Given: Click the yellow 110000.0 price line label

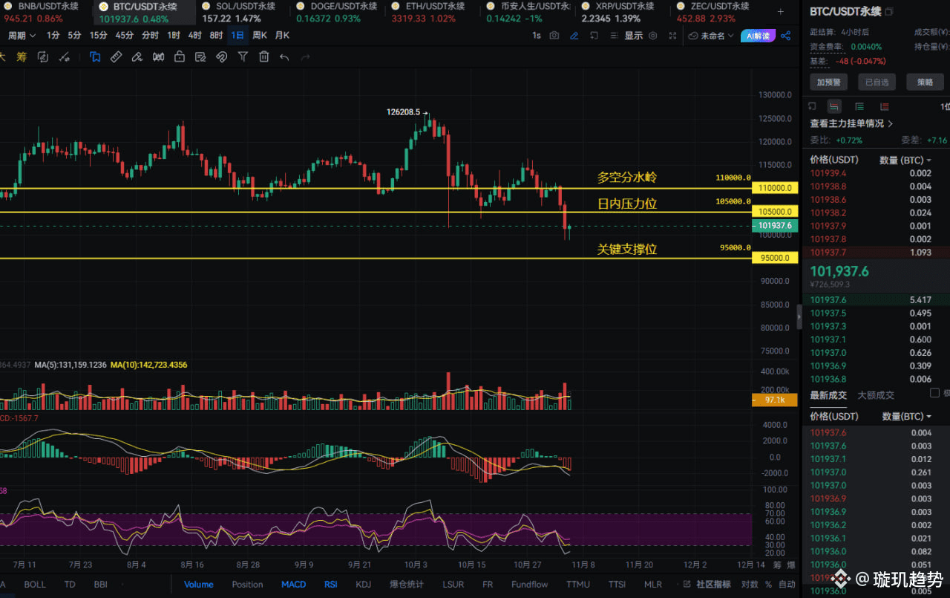Looking at the screenshot, I should (x=774, y=189).
